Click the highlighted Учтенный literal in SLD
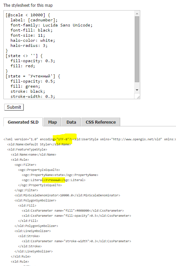The height and width of the screenshot is (266, 176). 53,180
